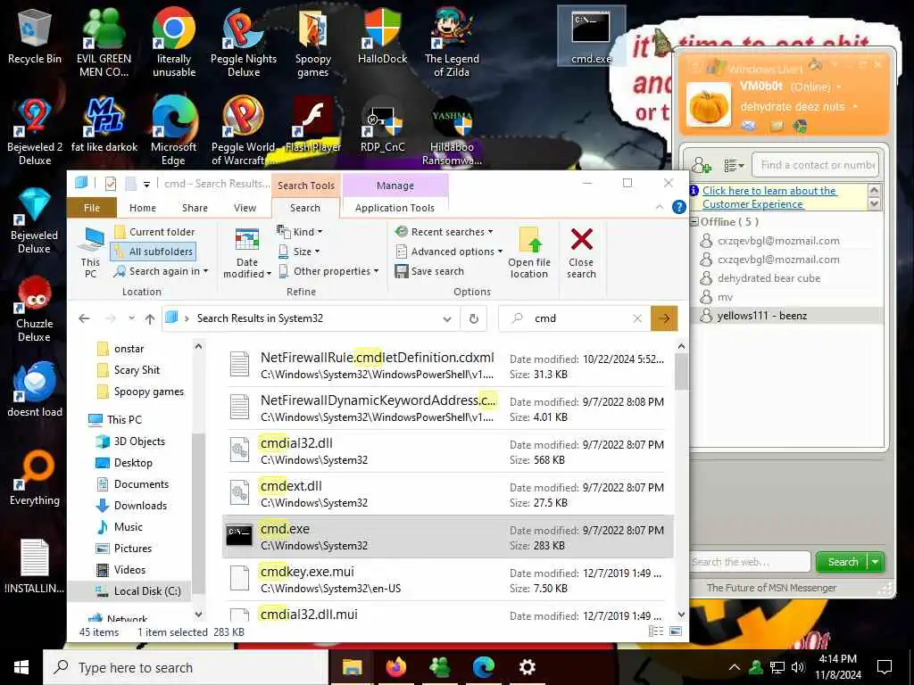
Task: Expand the address bar history chevron
Action: [x=447, y=318]
